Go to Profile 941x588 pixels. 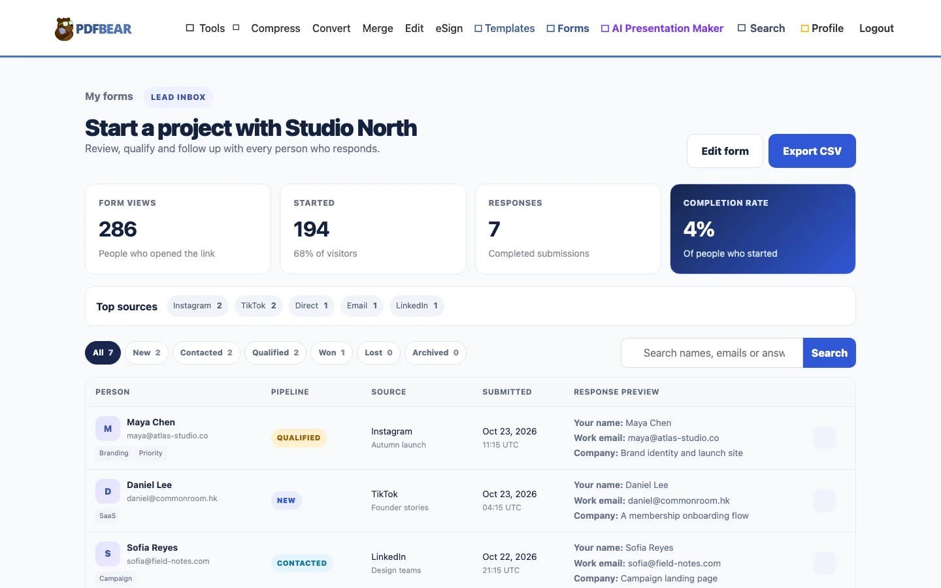(x=822, y=28)
